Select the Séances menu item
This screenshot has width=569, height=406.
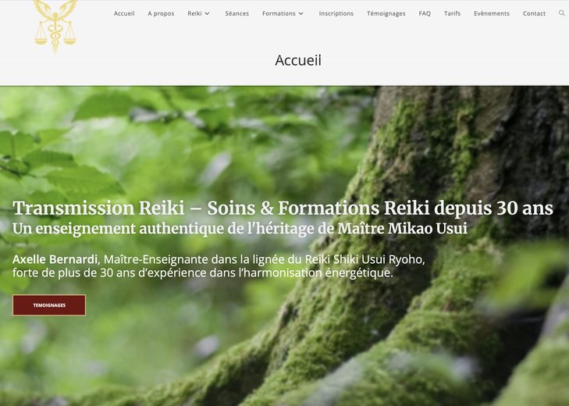(x=237, y=13)
